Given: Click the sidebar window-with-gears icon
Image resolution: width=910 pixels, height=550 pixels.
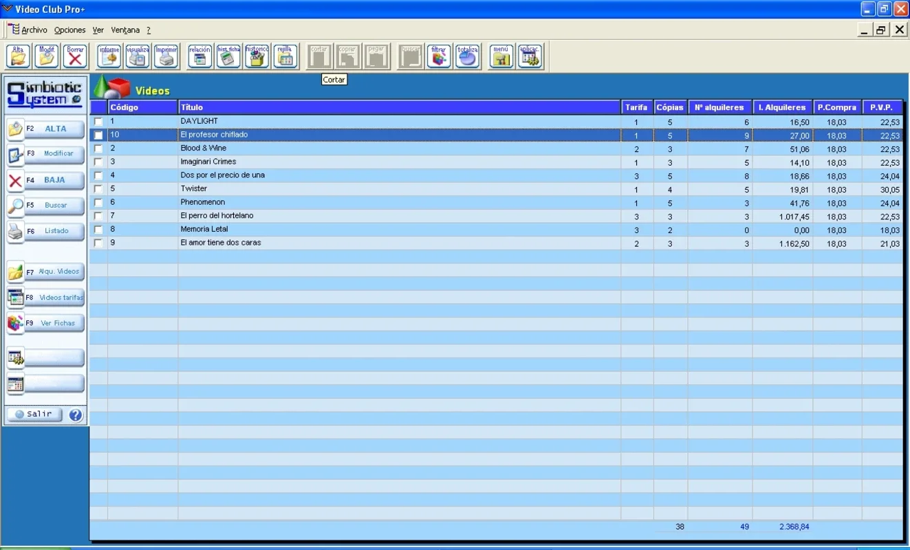Looking at the screenshot, I should 15,357.
